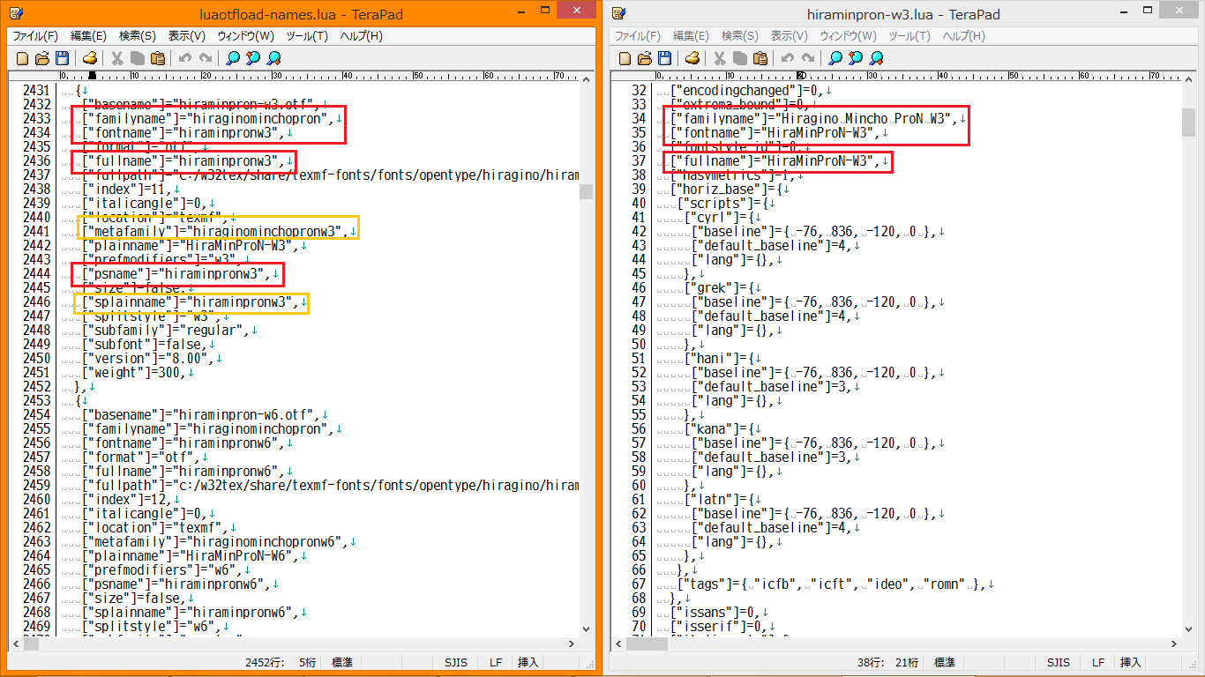Click TeraPad title icon of luaotfload-names.lua window

tap(16, 13)
